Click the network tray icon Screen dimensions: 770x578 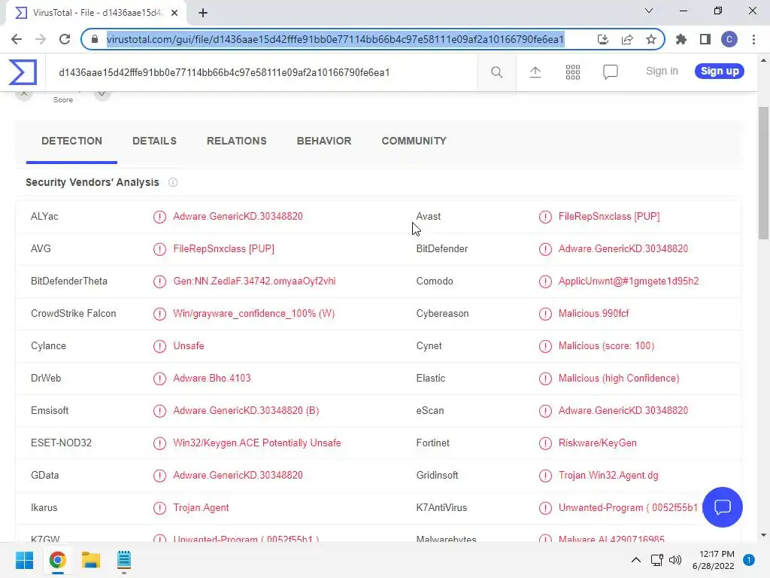pos(656,560)
